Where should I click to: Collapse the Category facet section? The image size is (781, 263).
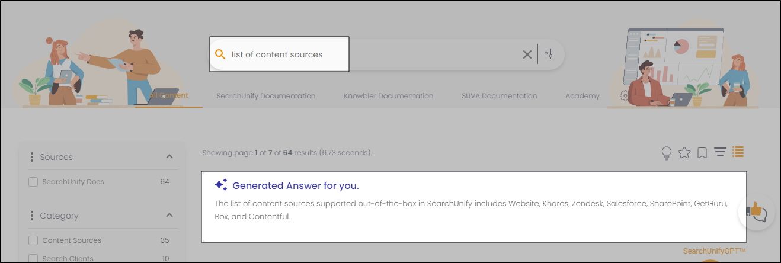(169, 216)
